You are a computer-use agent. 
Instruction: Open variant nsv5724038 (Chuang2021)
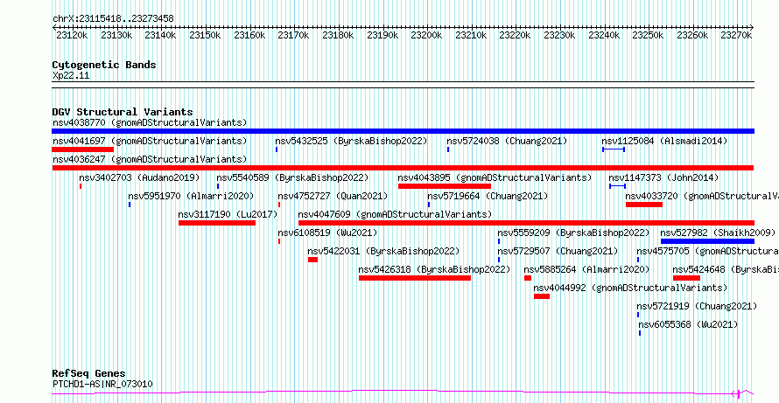coord(507,141)
